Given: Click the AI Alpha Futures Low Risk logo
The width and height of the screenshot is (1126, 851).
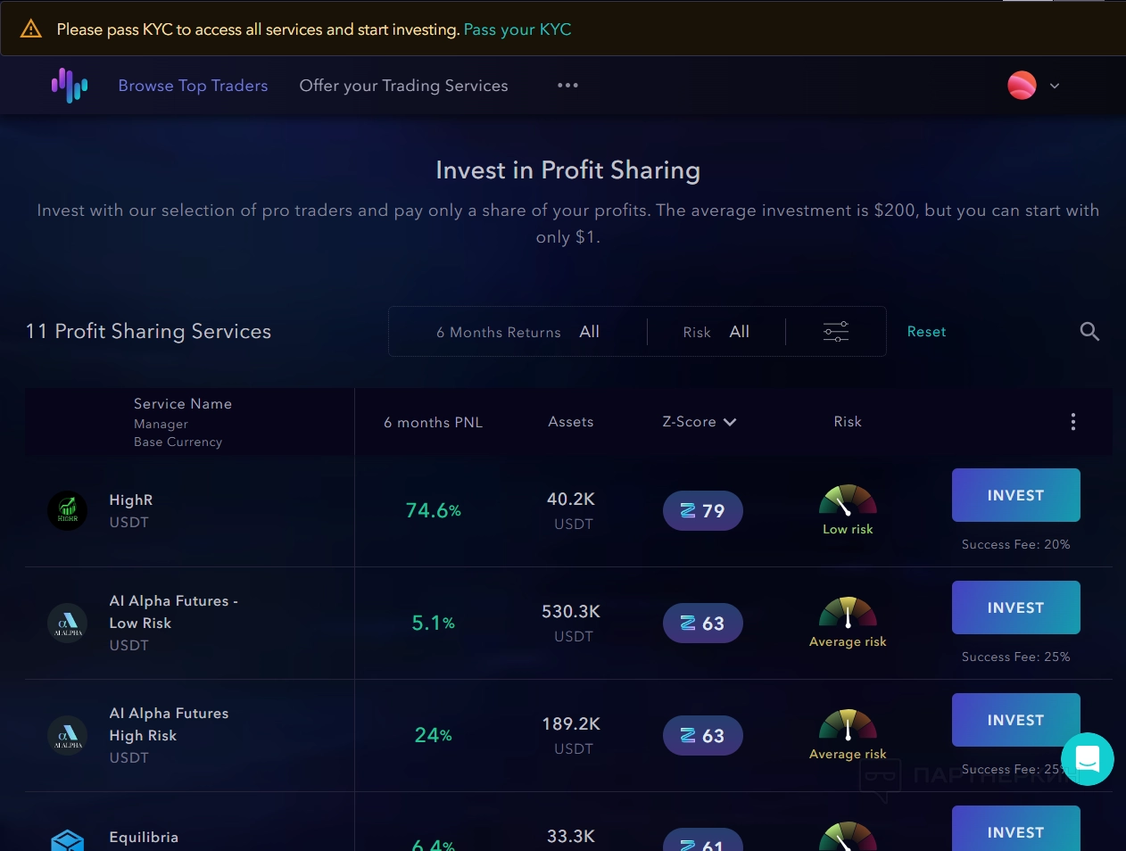Looking at the screenshot, I should [x=68, y=624].
